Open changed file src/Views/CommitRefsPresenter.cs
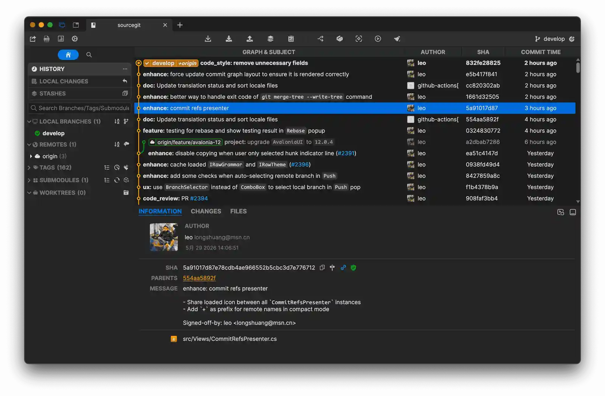 pyautogui.click(x=230, y=339)
